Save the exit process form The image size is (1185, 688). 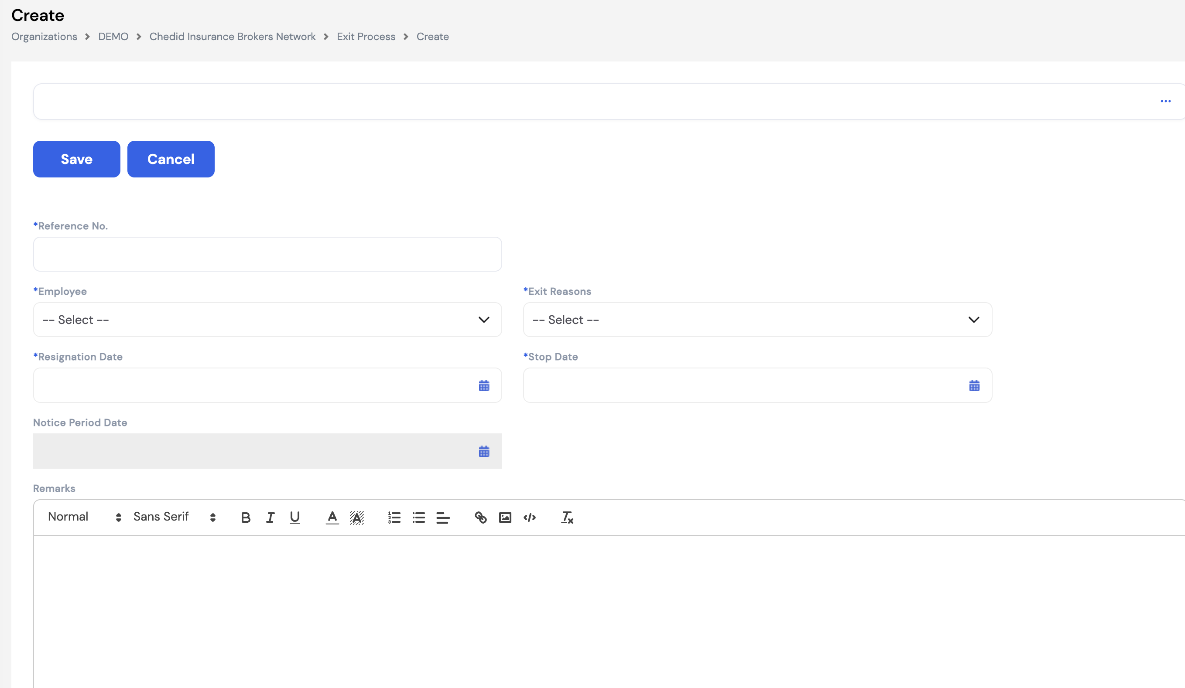tap(77, 159)
